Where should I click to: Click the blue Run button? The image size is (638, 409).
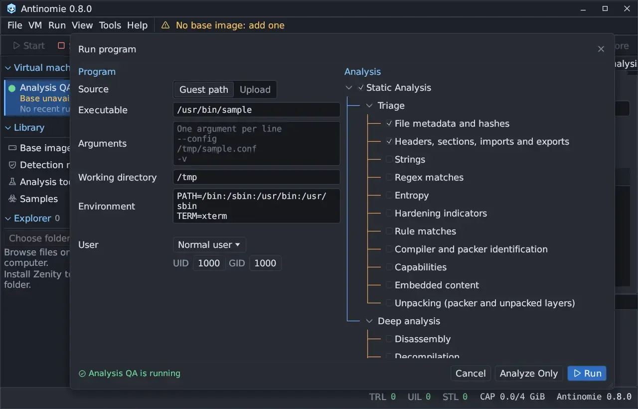587,374
